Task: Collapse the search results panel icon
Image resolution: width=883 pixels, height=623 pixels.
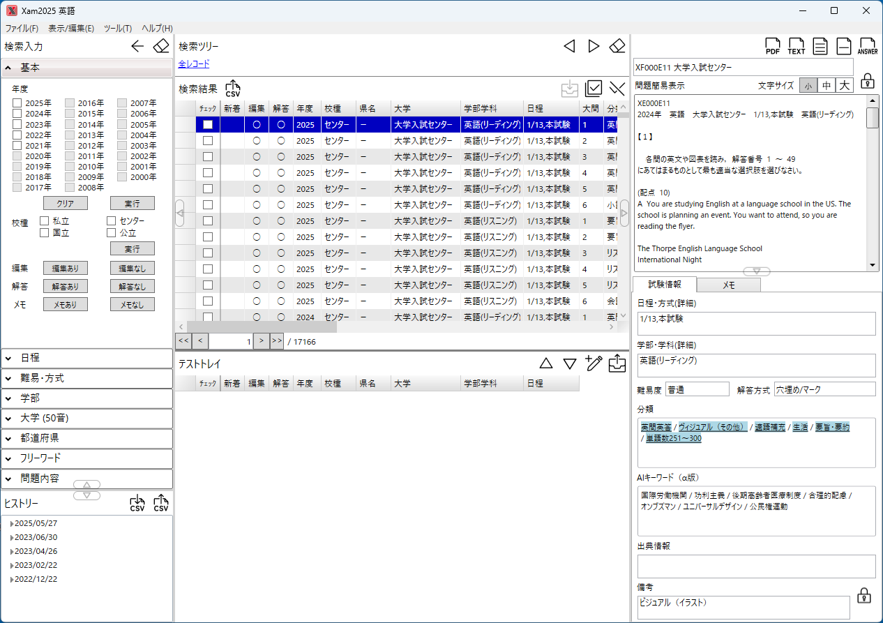Action: 617,88
